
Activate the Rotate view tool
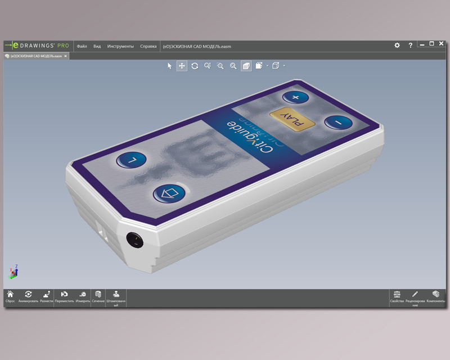click(195, 66)
